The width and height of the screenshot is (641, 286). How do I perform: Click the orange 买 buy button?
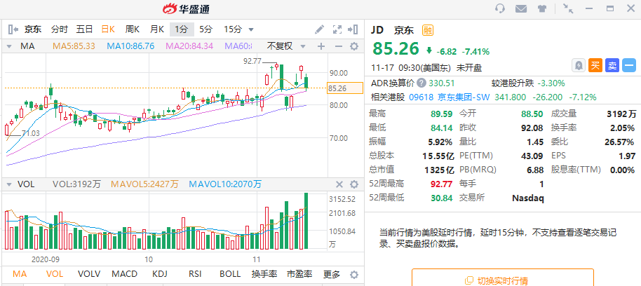pyautogui.click(x=595, y=65)
